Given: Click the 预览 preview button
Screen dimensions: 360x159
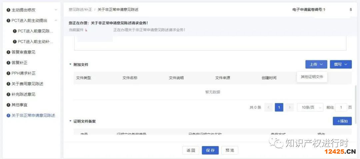Looking at the screenshot, I should (230, 150).
